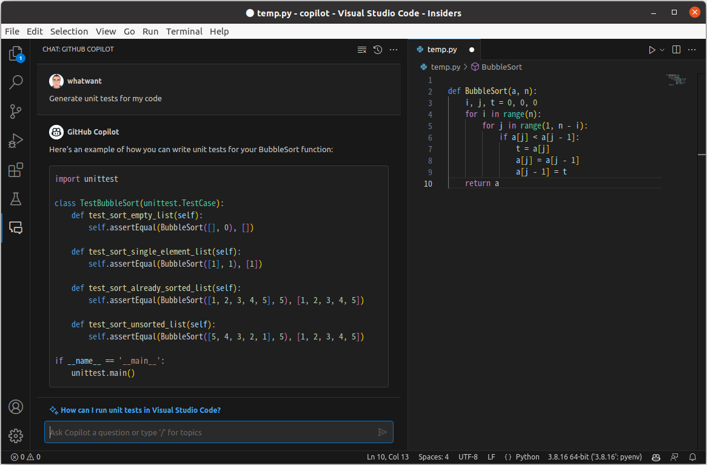
Task: Click 'for i in range(n):' line
Action: [x=503, y=114]
